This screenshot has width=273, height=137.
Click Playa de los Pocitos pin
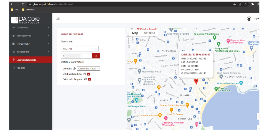point(216,89)
